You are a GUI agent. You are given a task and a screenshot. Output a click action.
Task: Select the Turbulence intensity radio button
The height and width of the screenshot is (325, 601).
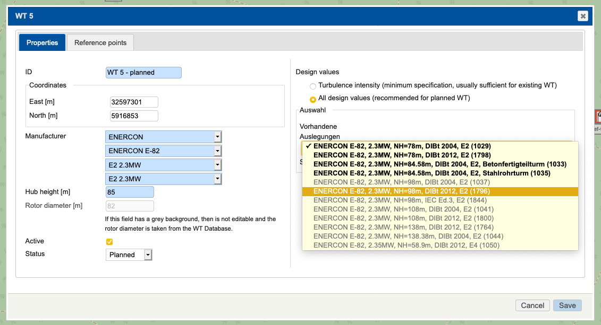tap(312, 86)
